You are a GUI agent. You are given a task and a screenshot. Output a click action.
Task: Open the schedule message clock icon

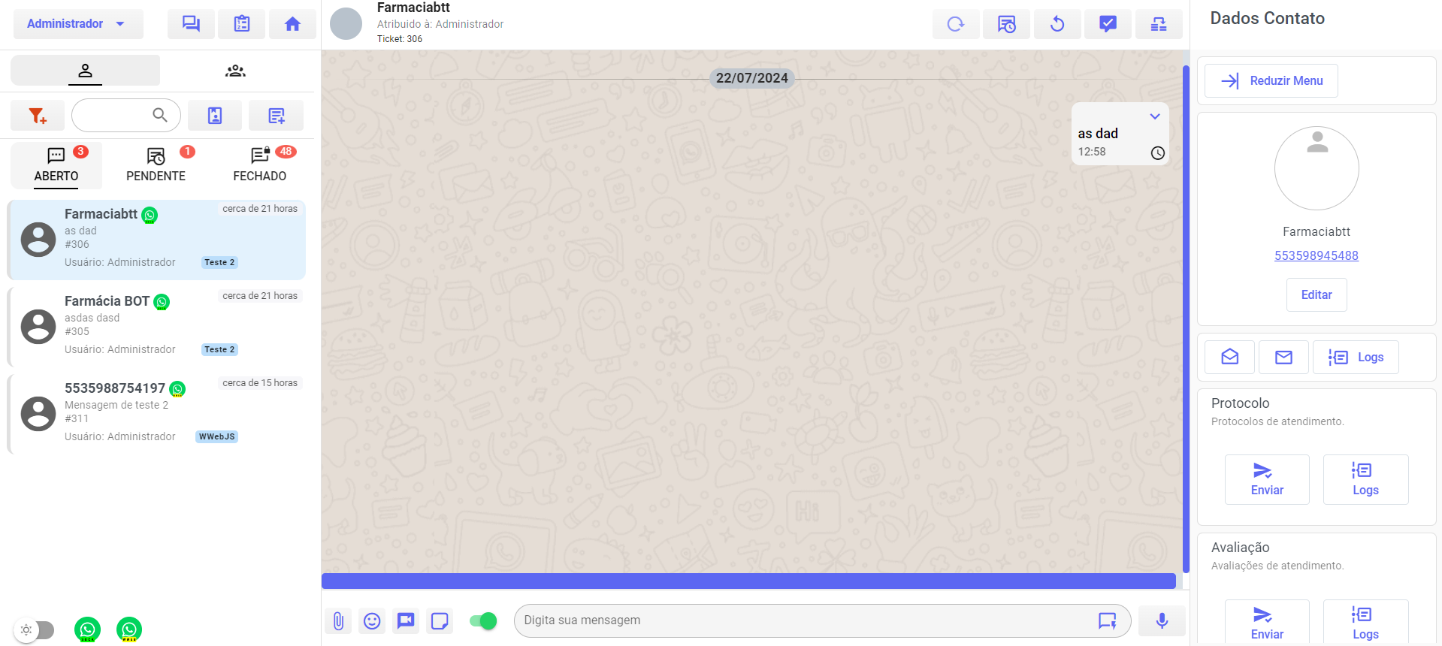tap(1006, 24)
